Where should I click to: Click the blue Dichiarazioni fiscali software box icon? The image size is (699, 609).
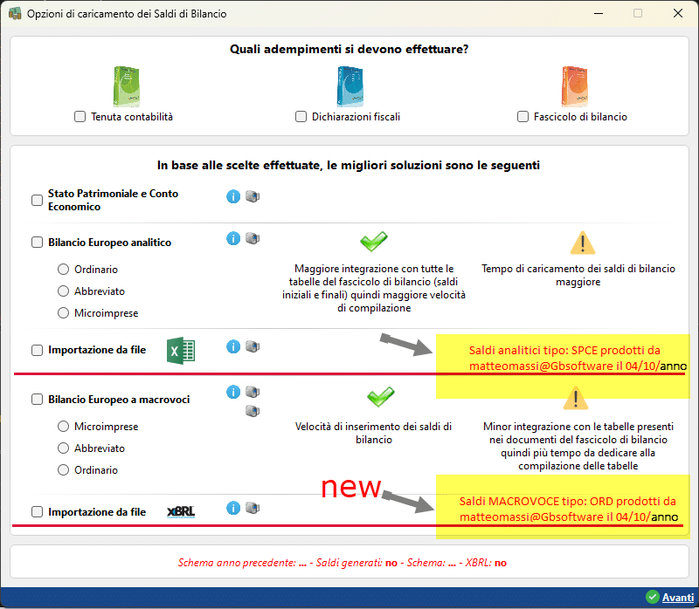coord(350,86)
